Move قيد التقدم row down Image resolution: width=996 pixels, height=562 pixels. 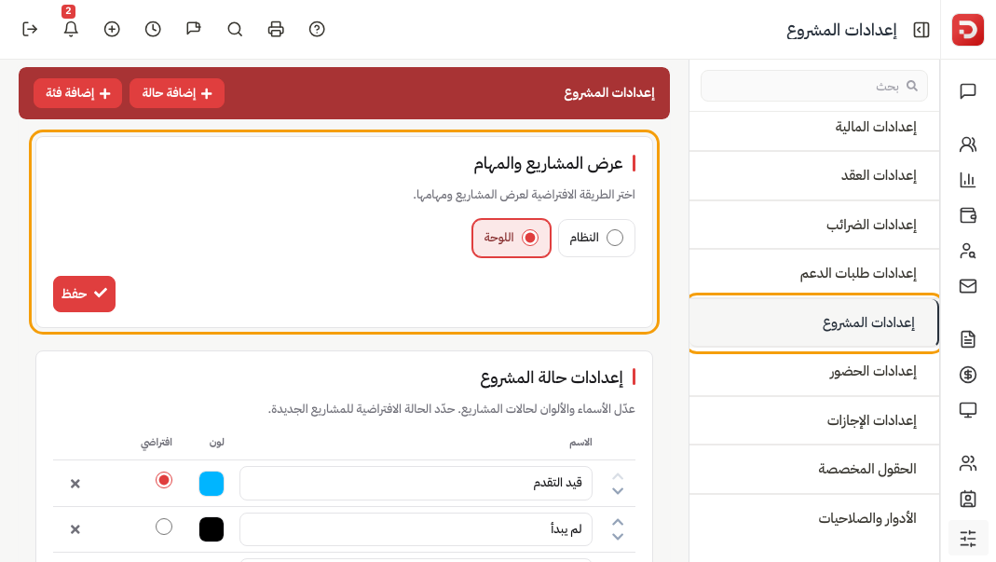(618, 491)
